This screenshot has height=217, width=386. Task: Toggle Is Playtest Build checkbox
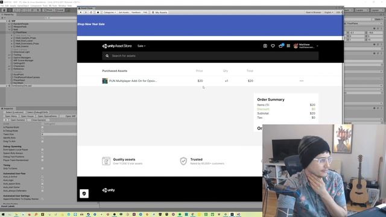pos(42,127)
